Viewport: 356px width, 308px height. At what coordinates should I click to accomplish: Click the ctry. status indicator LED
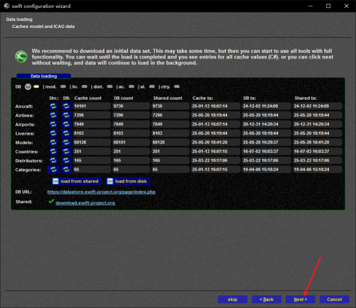pos(176,87)
